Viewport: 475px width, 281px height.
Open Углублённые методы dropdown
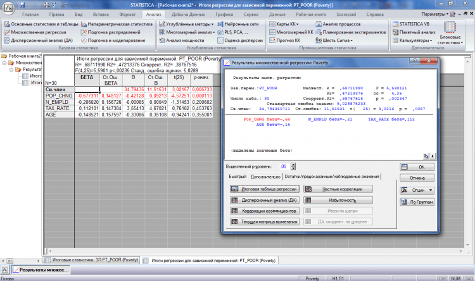tap(186, 24)
